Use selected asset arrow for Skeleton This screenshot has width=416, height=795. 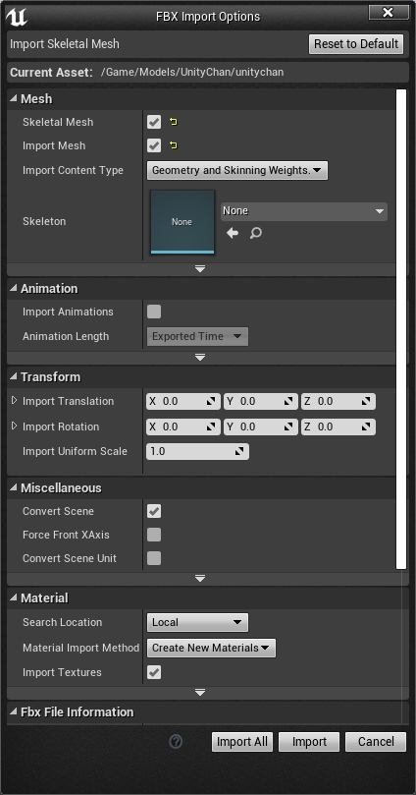click(x=233, y=233)
